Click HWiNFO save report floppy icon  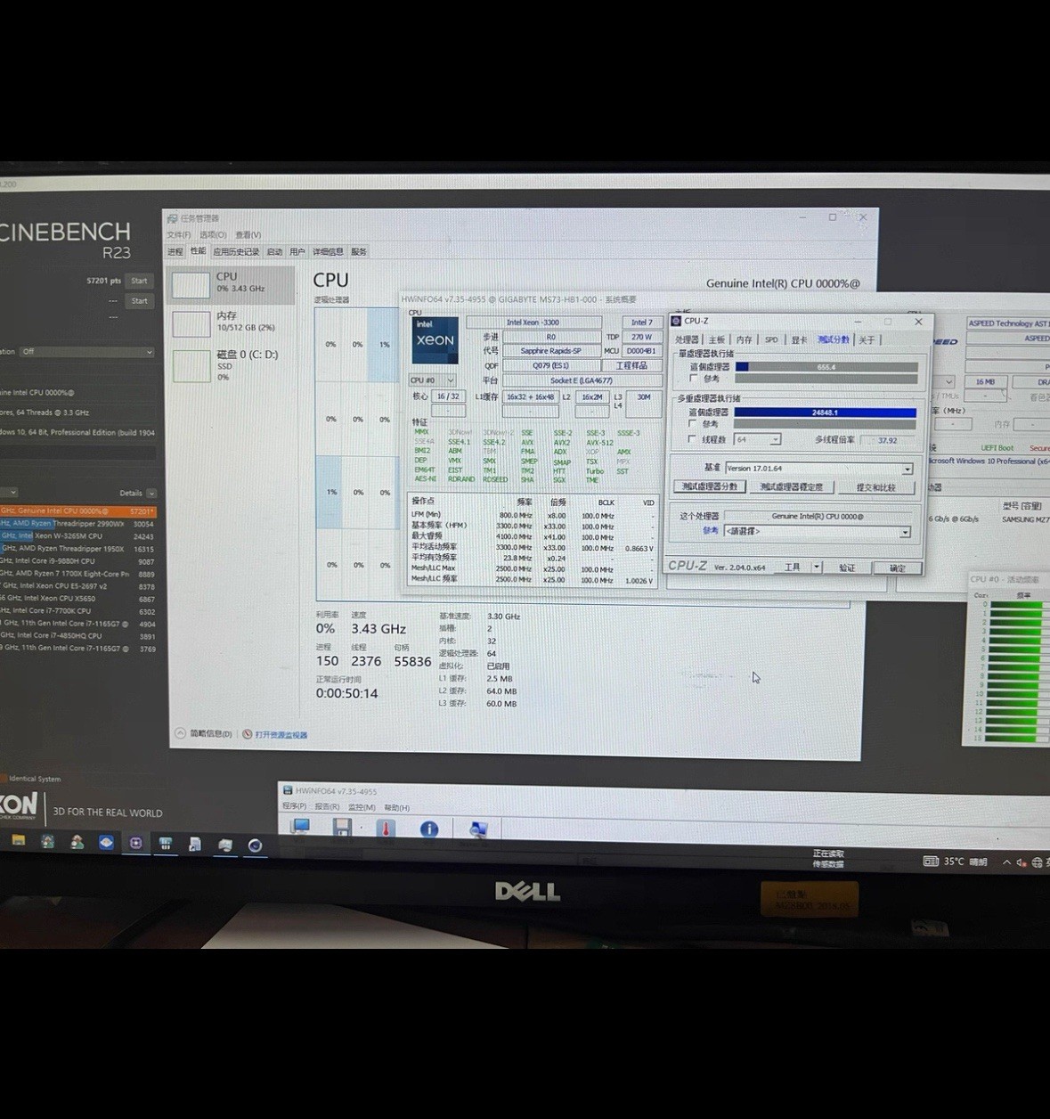point(341,829)
